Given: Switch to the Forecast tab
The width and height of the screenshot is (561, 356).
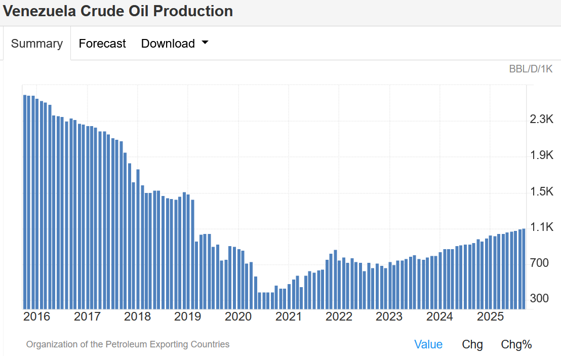Looking at the screenshot, I should coord(102,43).
